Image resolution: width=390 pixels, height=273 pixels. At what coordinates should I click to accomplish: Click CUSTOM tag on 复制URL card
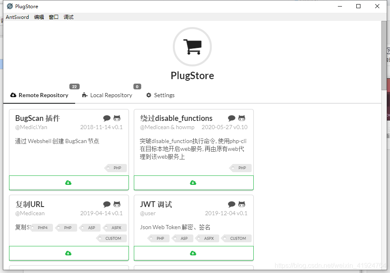click(112, 238)
